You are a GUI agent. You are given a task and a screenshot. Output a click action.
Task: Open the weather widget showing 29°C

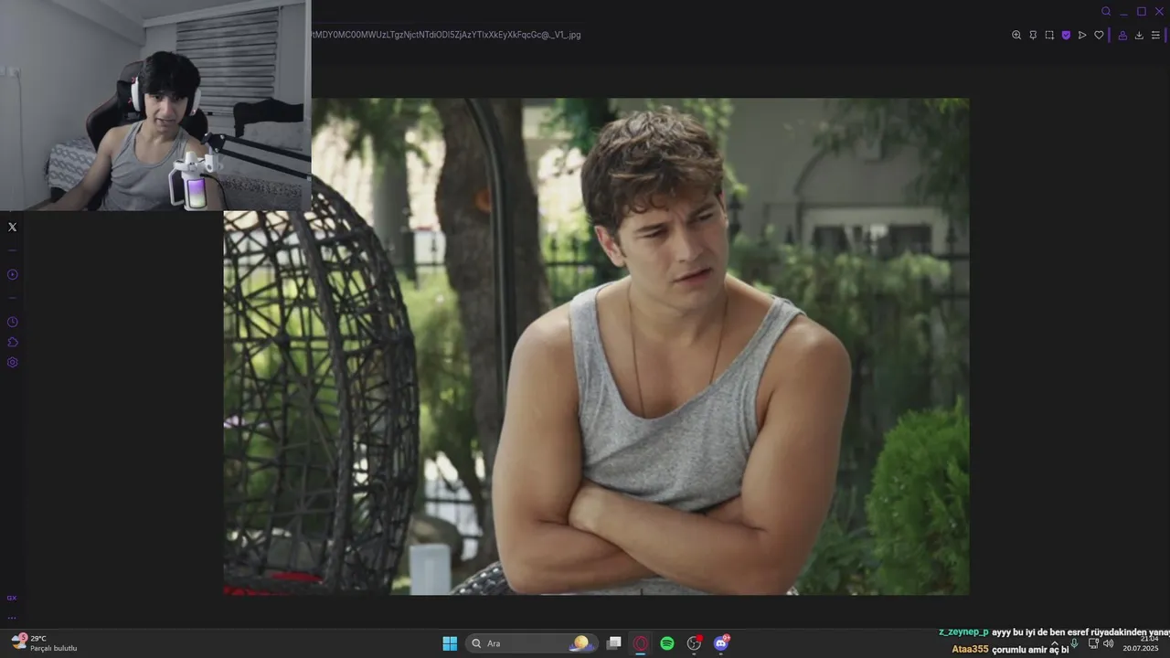click(44, 643)
